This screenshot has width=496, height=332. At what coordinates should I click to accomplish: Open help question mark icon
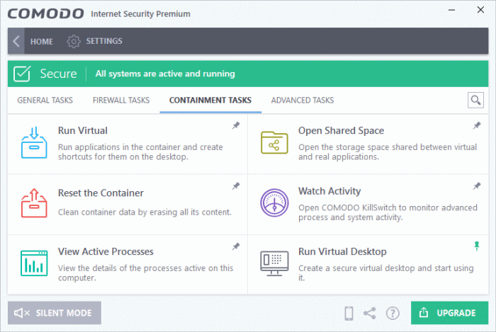click(393, 313)
